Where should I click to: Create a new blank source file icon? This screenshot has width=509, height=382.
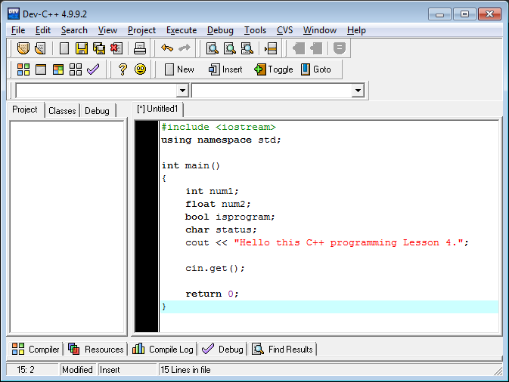[64, 48]
